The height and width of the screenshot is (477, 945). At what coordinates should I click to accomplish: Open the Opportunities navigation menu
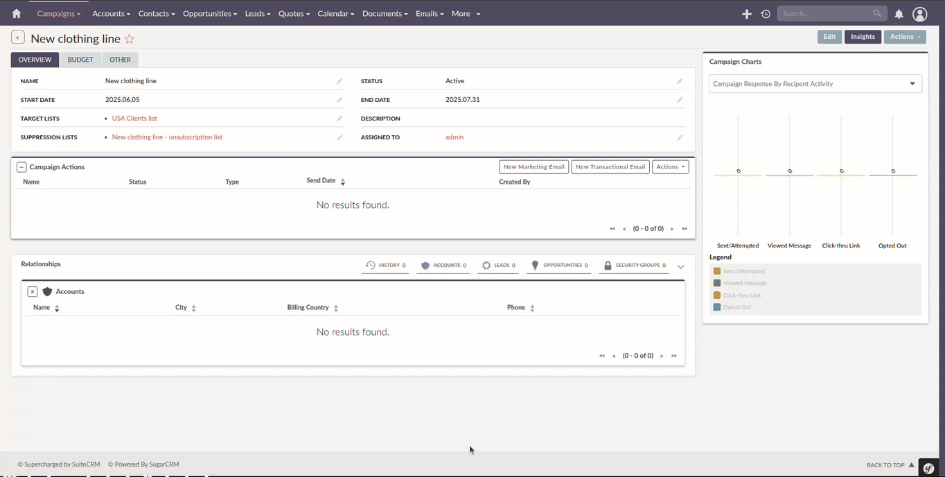(x=209, y=14)
